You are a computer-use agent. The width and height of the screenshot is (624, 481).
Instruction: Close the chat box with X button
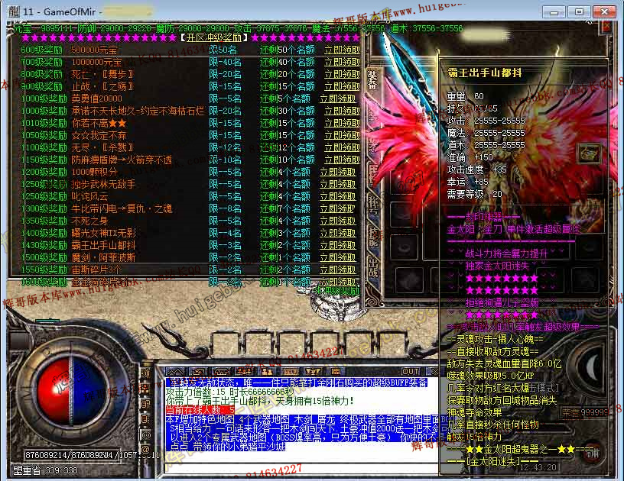point(434,372)
